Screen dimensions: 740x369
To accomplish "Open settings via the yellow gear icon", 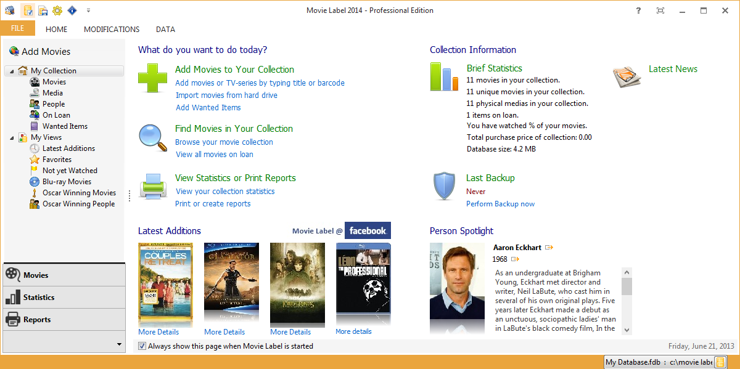I will coord(57,10).
